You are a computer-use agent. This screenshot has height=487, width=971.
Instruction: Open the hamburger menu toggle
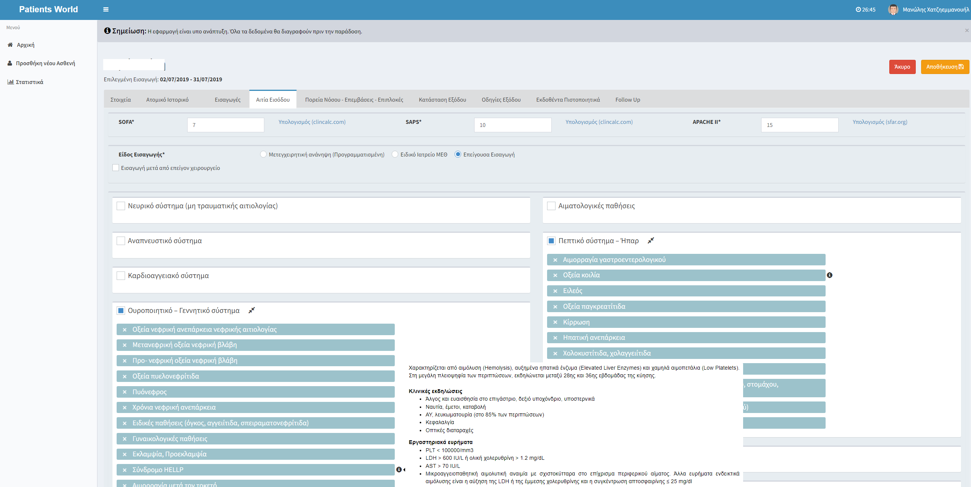pyautogui.click(x=106, y=10)
